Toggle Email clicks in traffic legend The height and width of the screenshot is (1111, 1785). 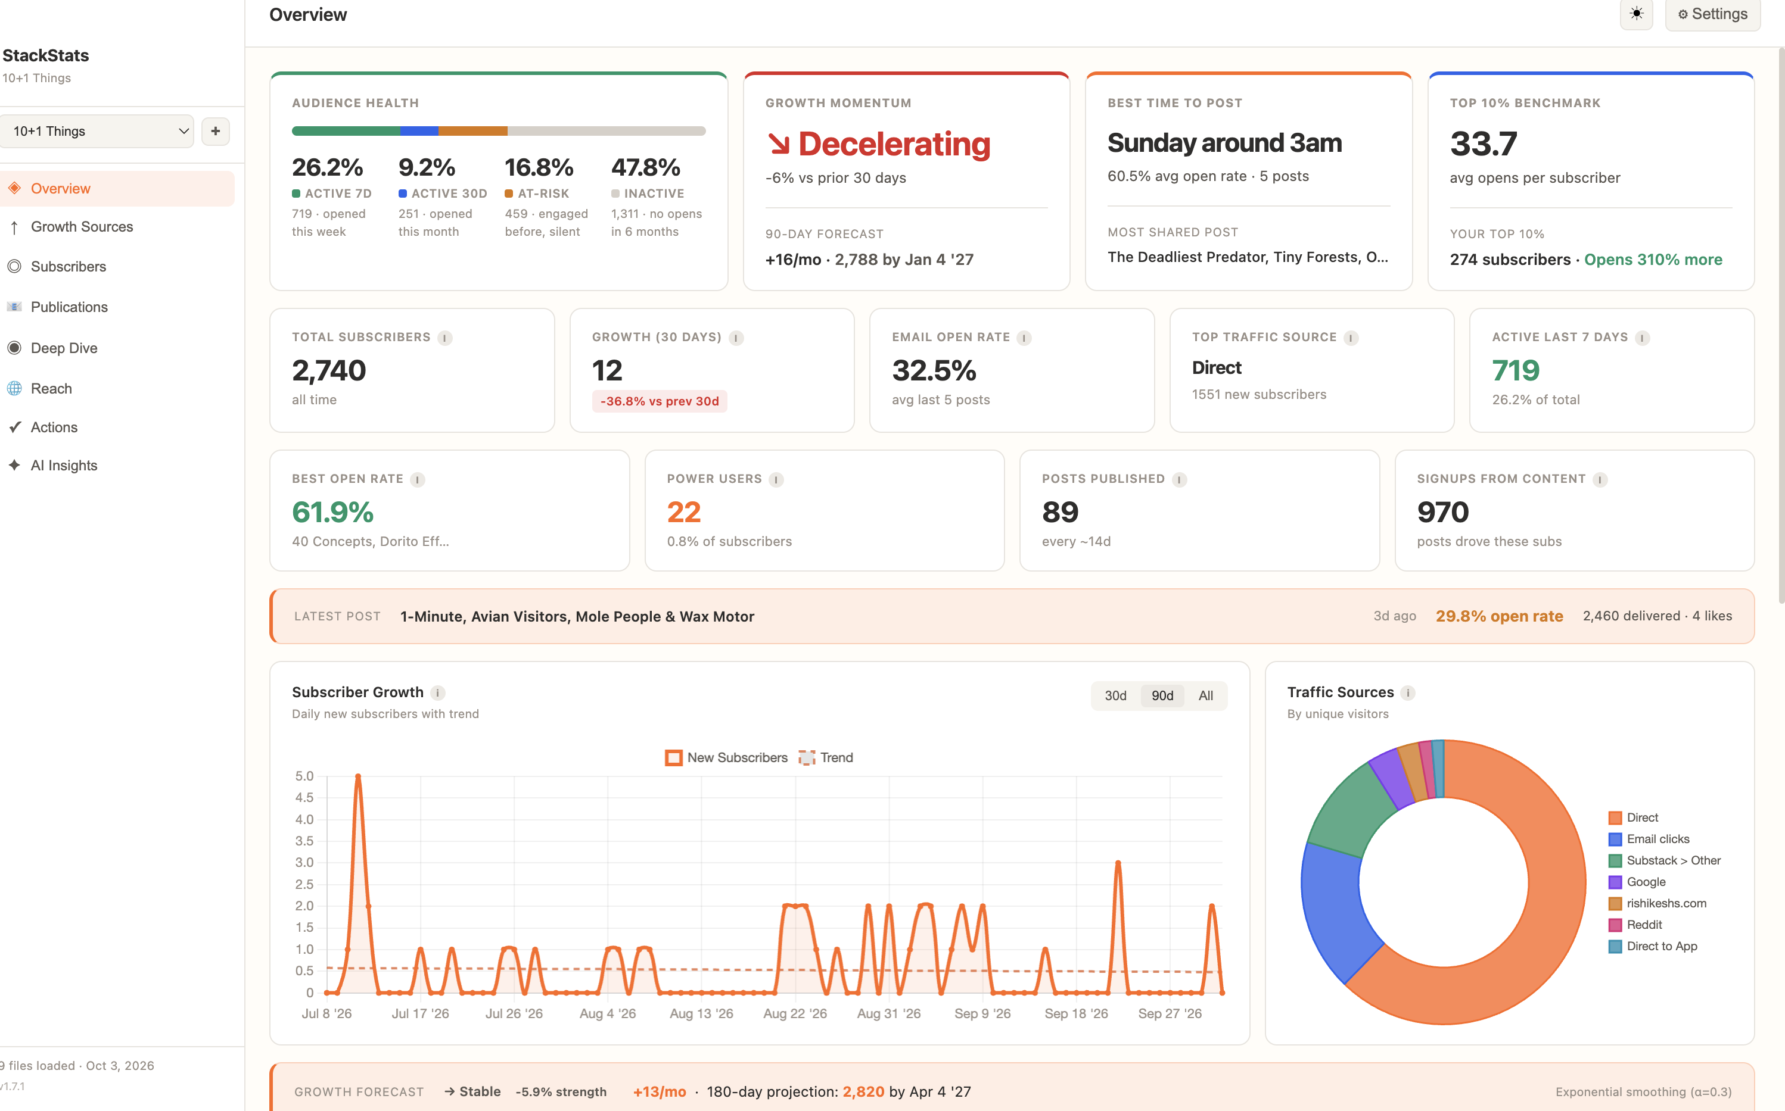click(1649, 839)
